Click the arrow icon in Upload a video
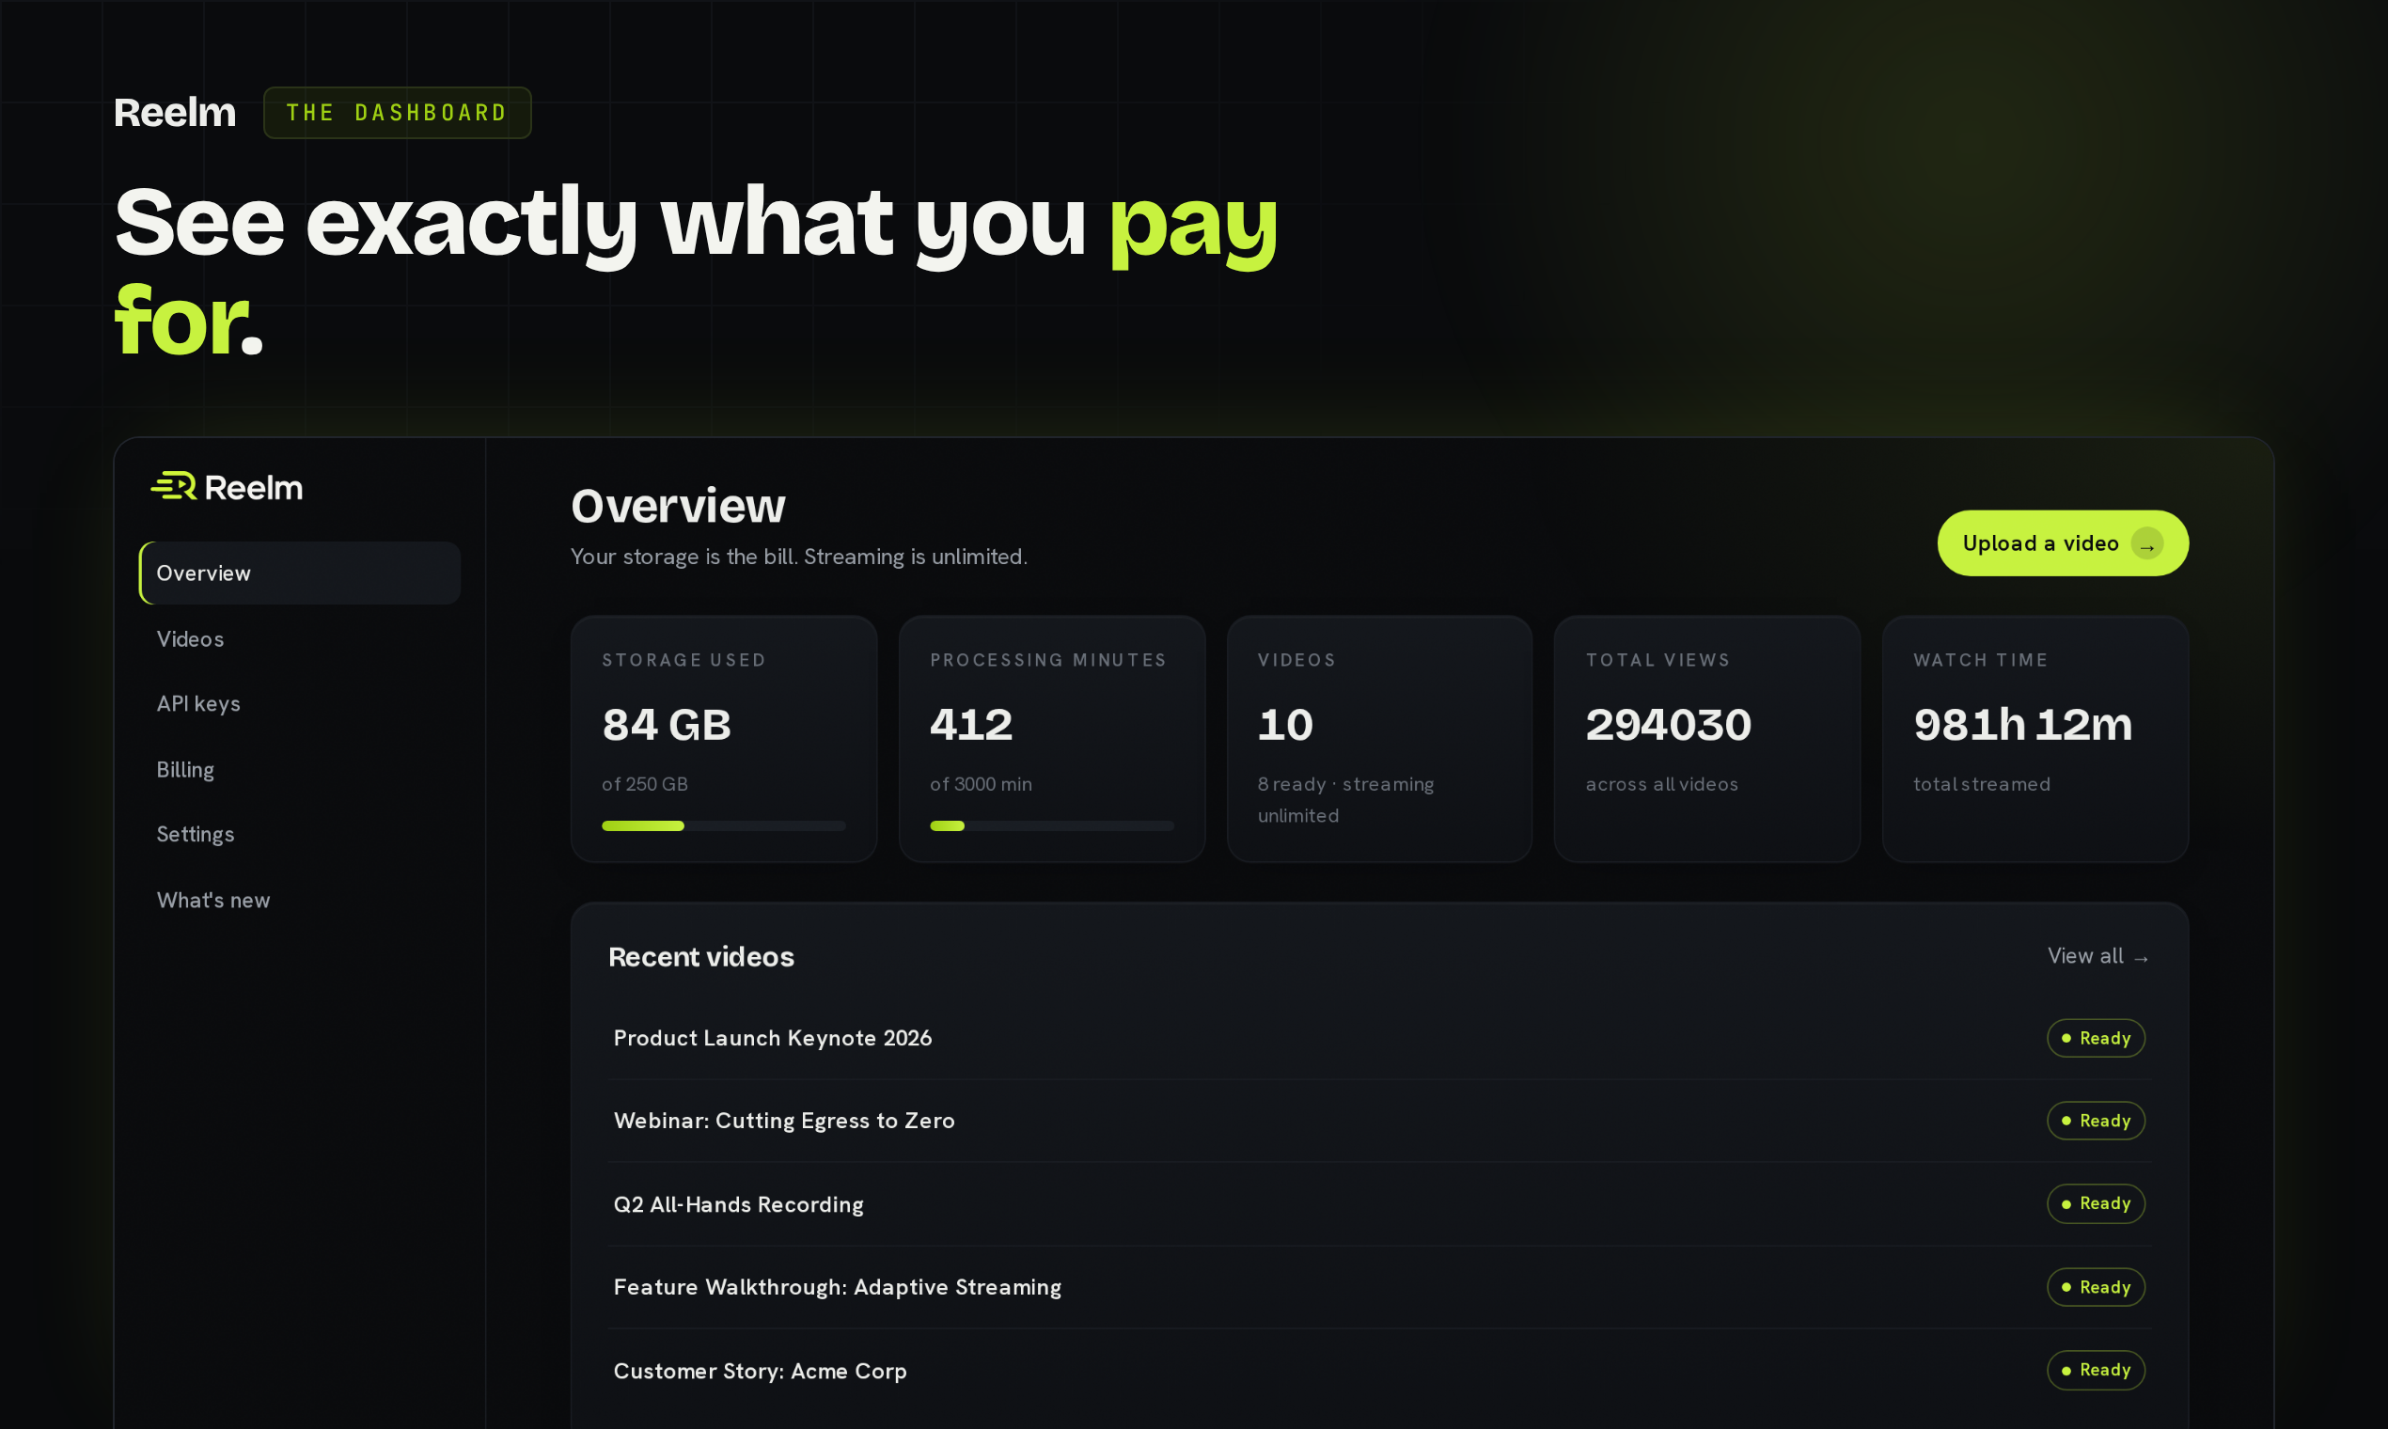The image size is (2388, 1429). click(x=2146, y=544)
